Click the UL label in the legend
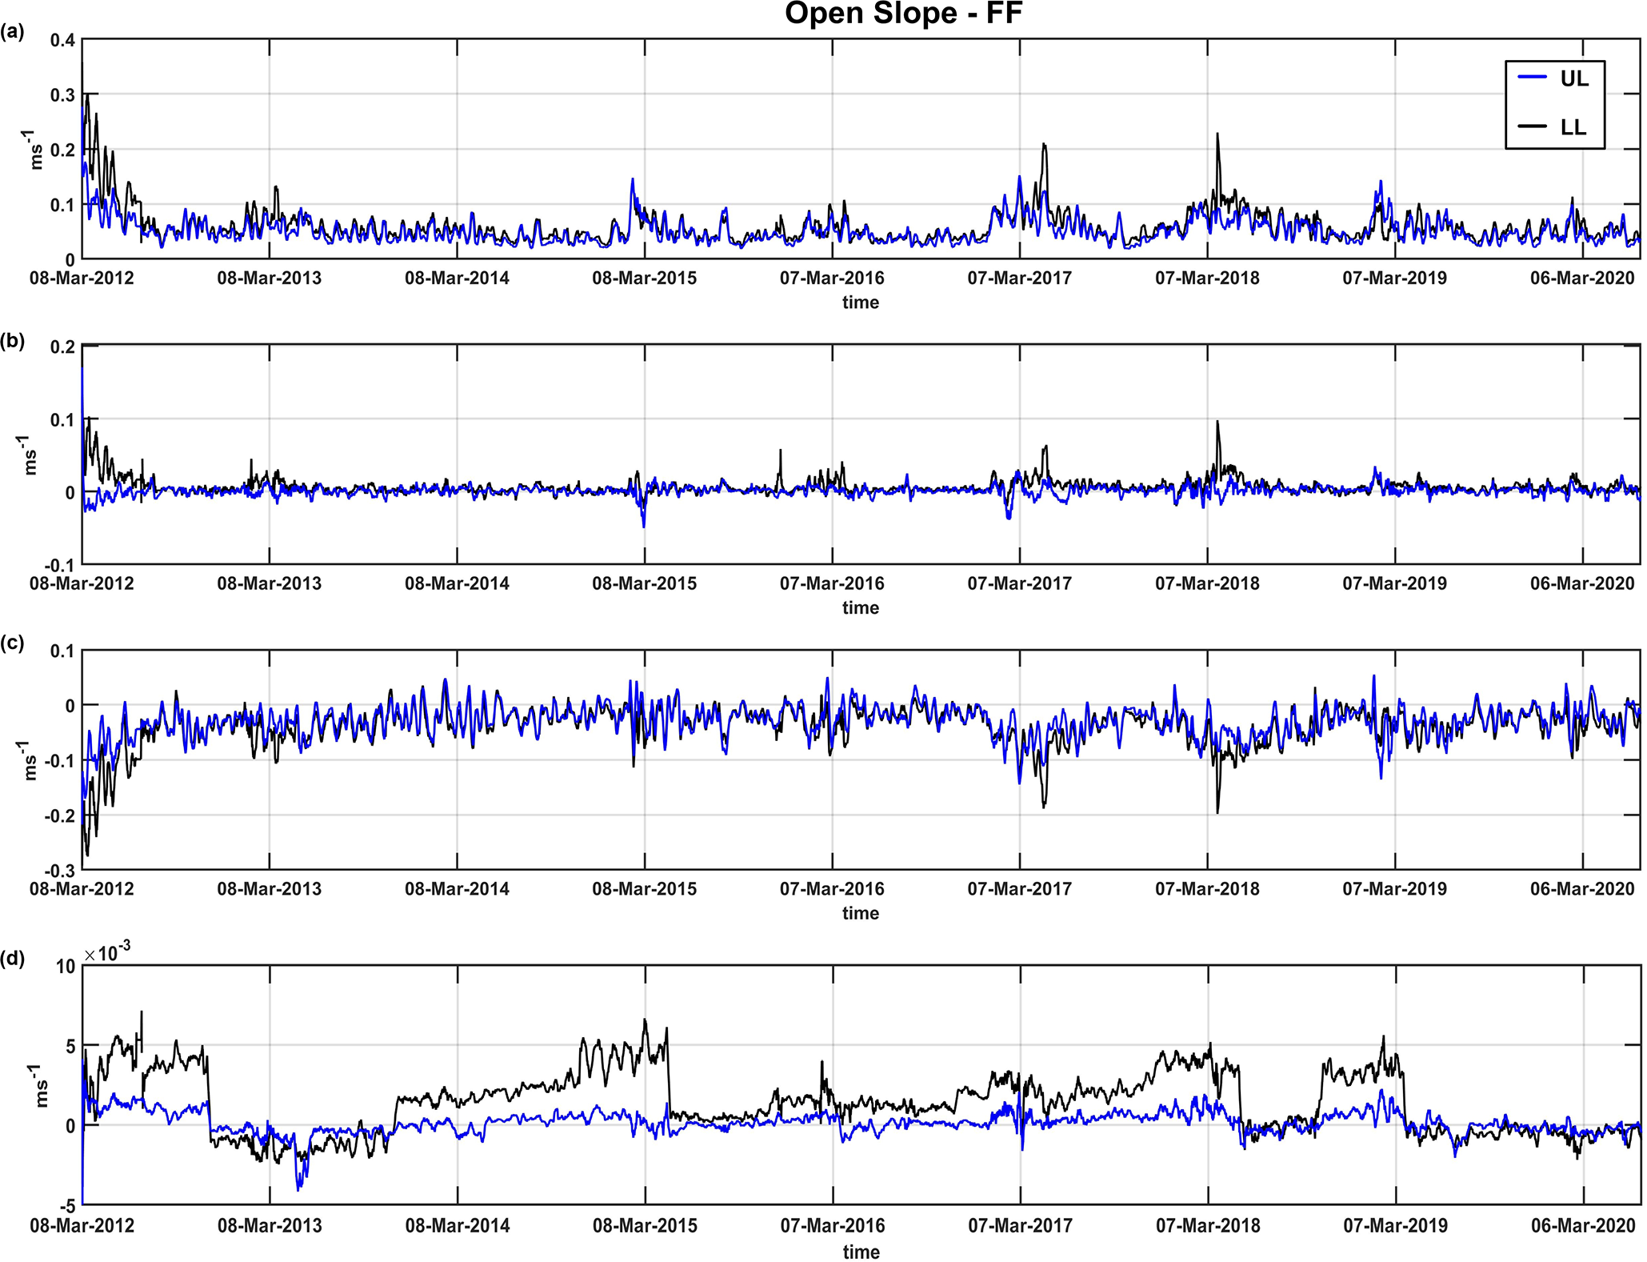Screen dimensions: 1647x1262 coord(1573,78)
